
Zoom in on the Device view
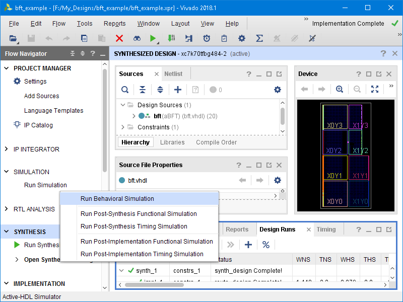click(340, 89)
